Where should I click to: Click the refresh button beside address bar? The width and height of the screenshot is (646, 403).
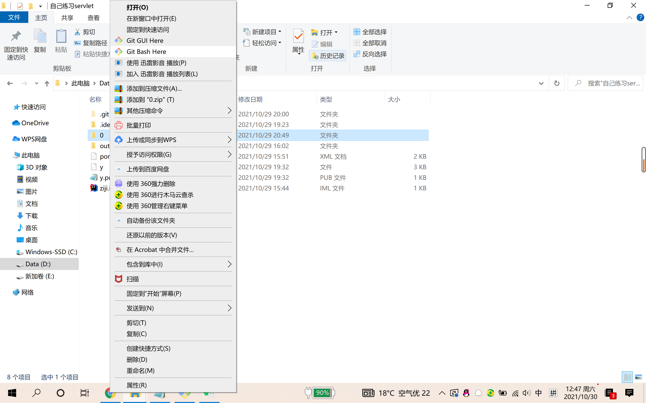pyautogui.click(x=557, y=83)
